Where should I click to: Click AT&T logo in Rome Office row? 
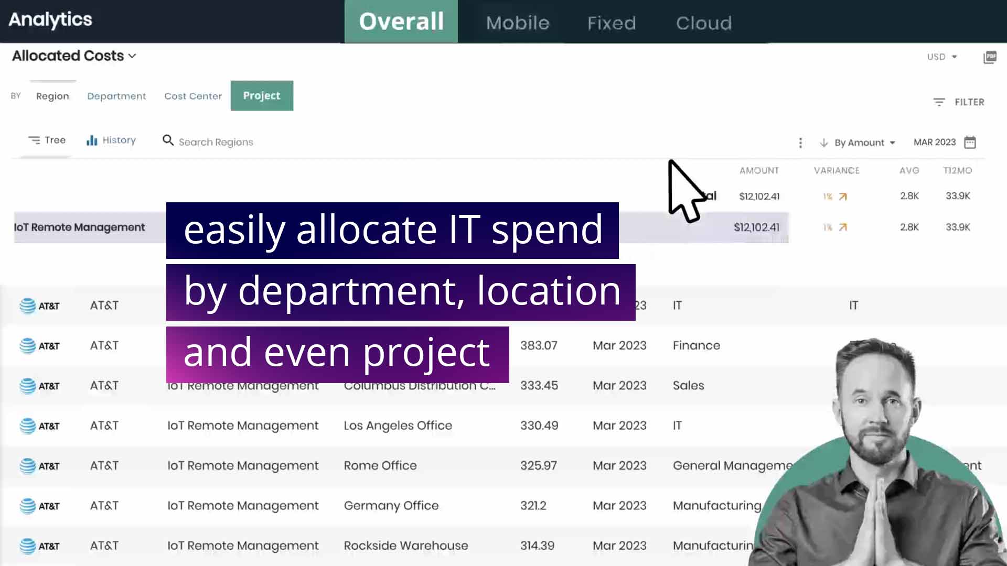(39, 466)
